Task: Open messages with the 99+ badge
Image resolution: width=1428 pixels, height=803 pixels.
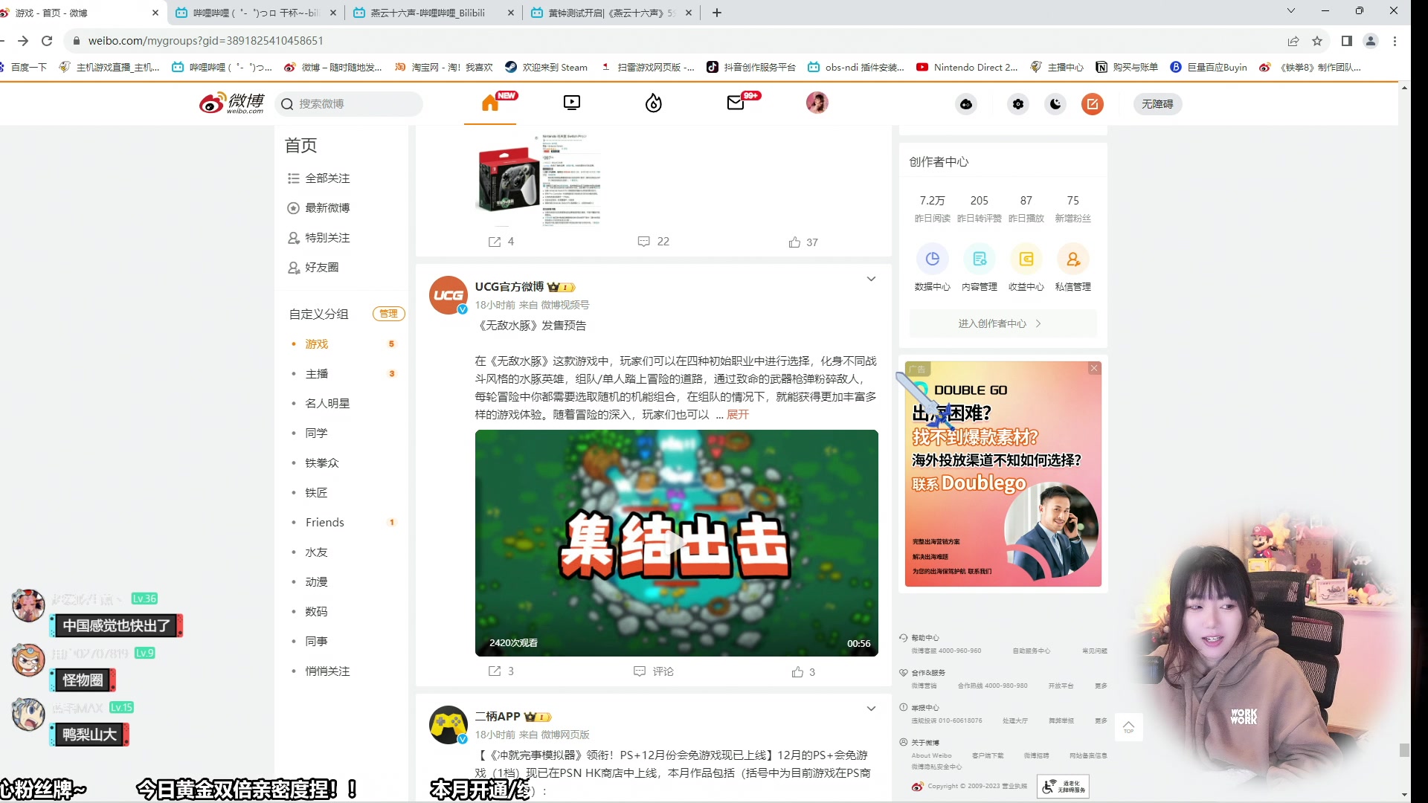Action: [x=736, y=103]
